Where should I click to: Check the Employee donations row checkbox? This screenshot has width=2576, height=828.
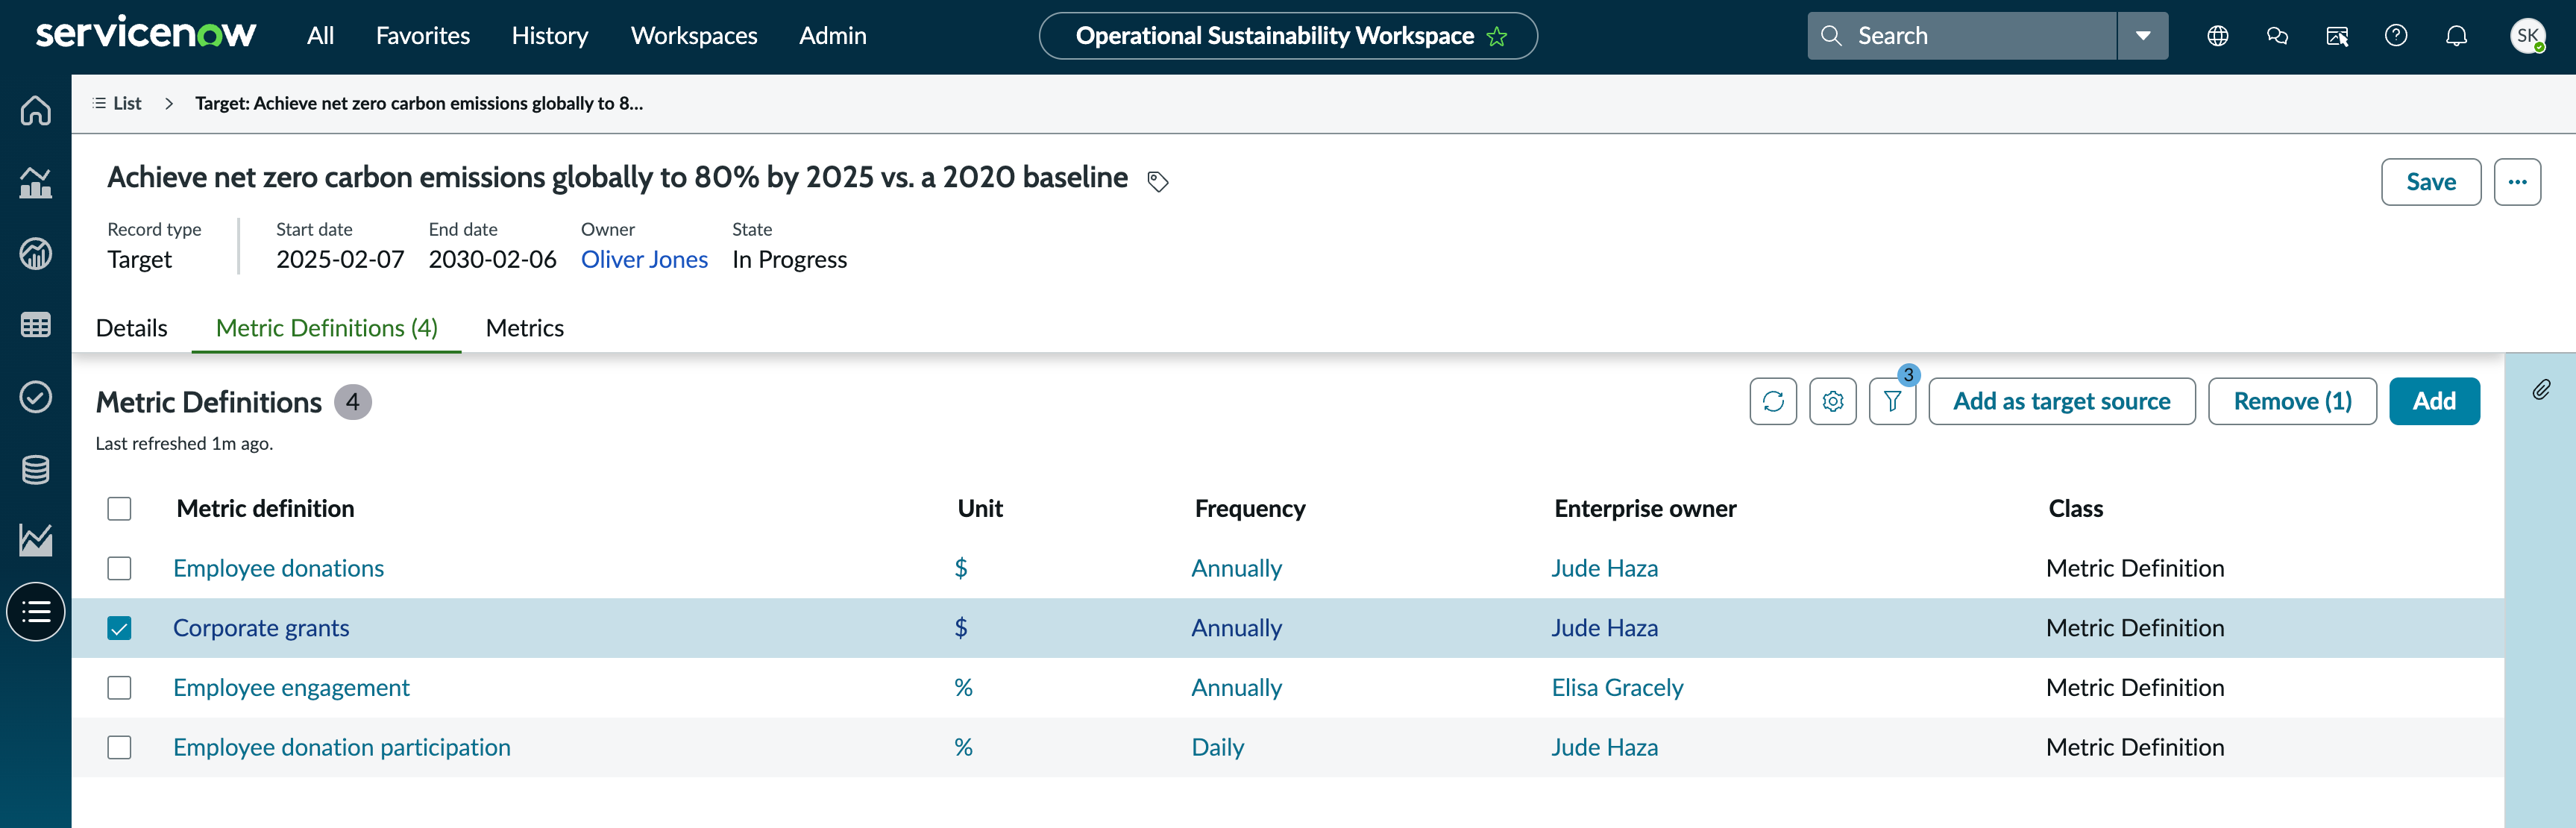coord(119,568)
